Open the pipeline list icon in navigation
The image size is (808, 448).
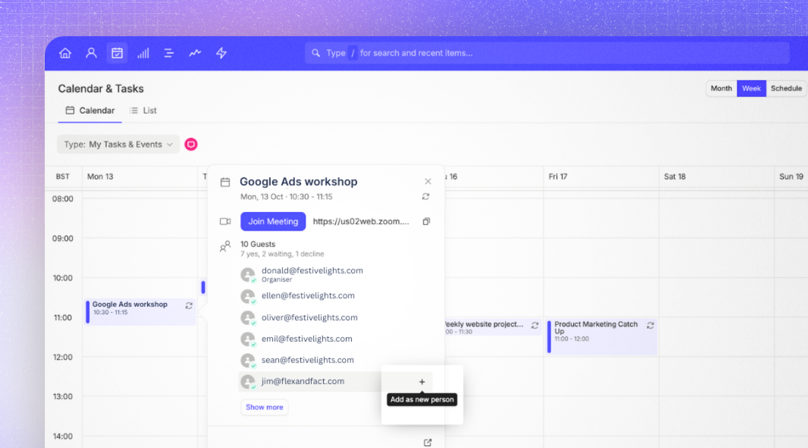point(169,53)
